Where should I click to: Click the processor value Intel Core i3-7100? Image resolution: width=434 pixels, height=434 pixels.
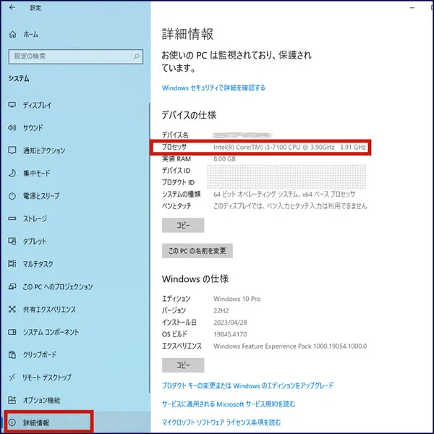pos(289,148)
